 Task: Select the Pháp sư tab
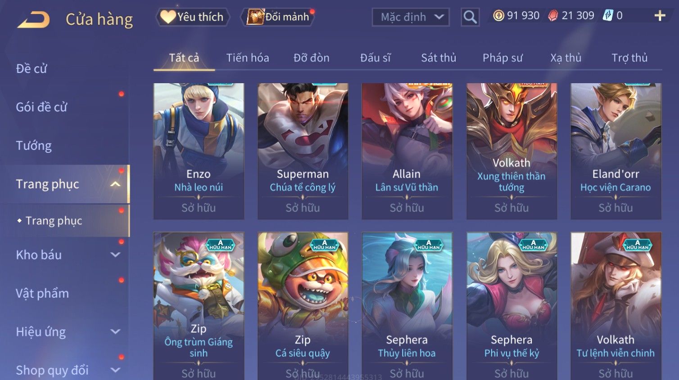502,58
